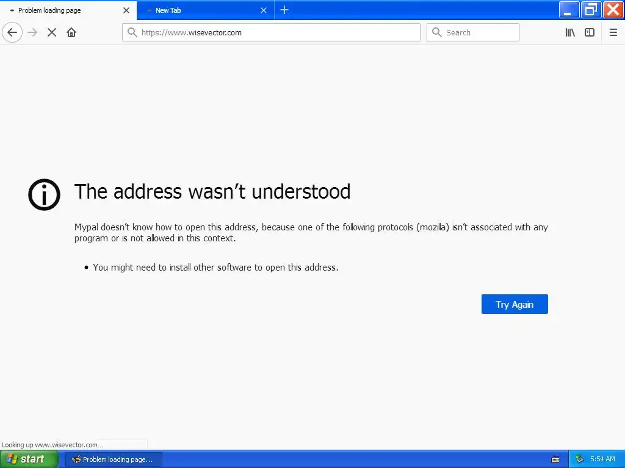The image size is (625, 468).
Task: Click 'You might need to install other software' text
Action: click(215, 268)
